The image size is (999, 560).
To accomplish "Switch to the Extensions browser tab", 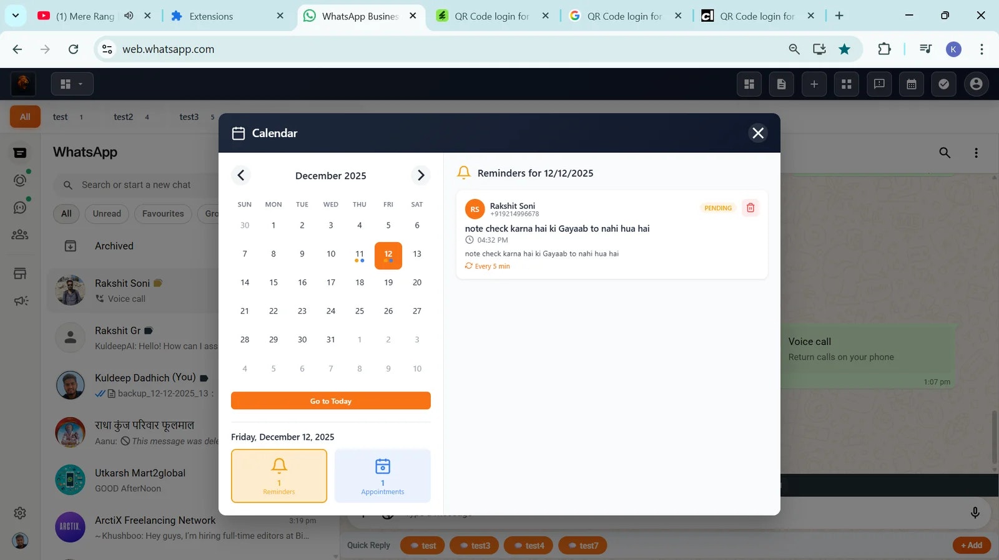I will point(227,16).
